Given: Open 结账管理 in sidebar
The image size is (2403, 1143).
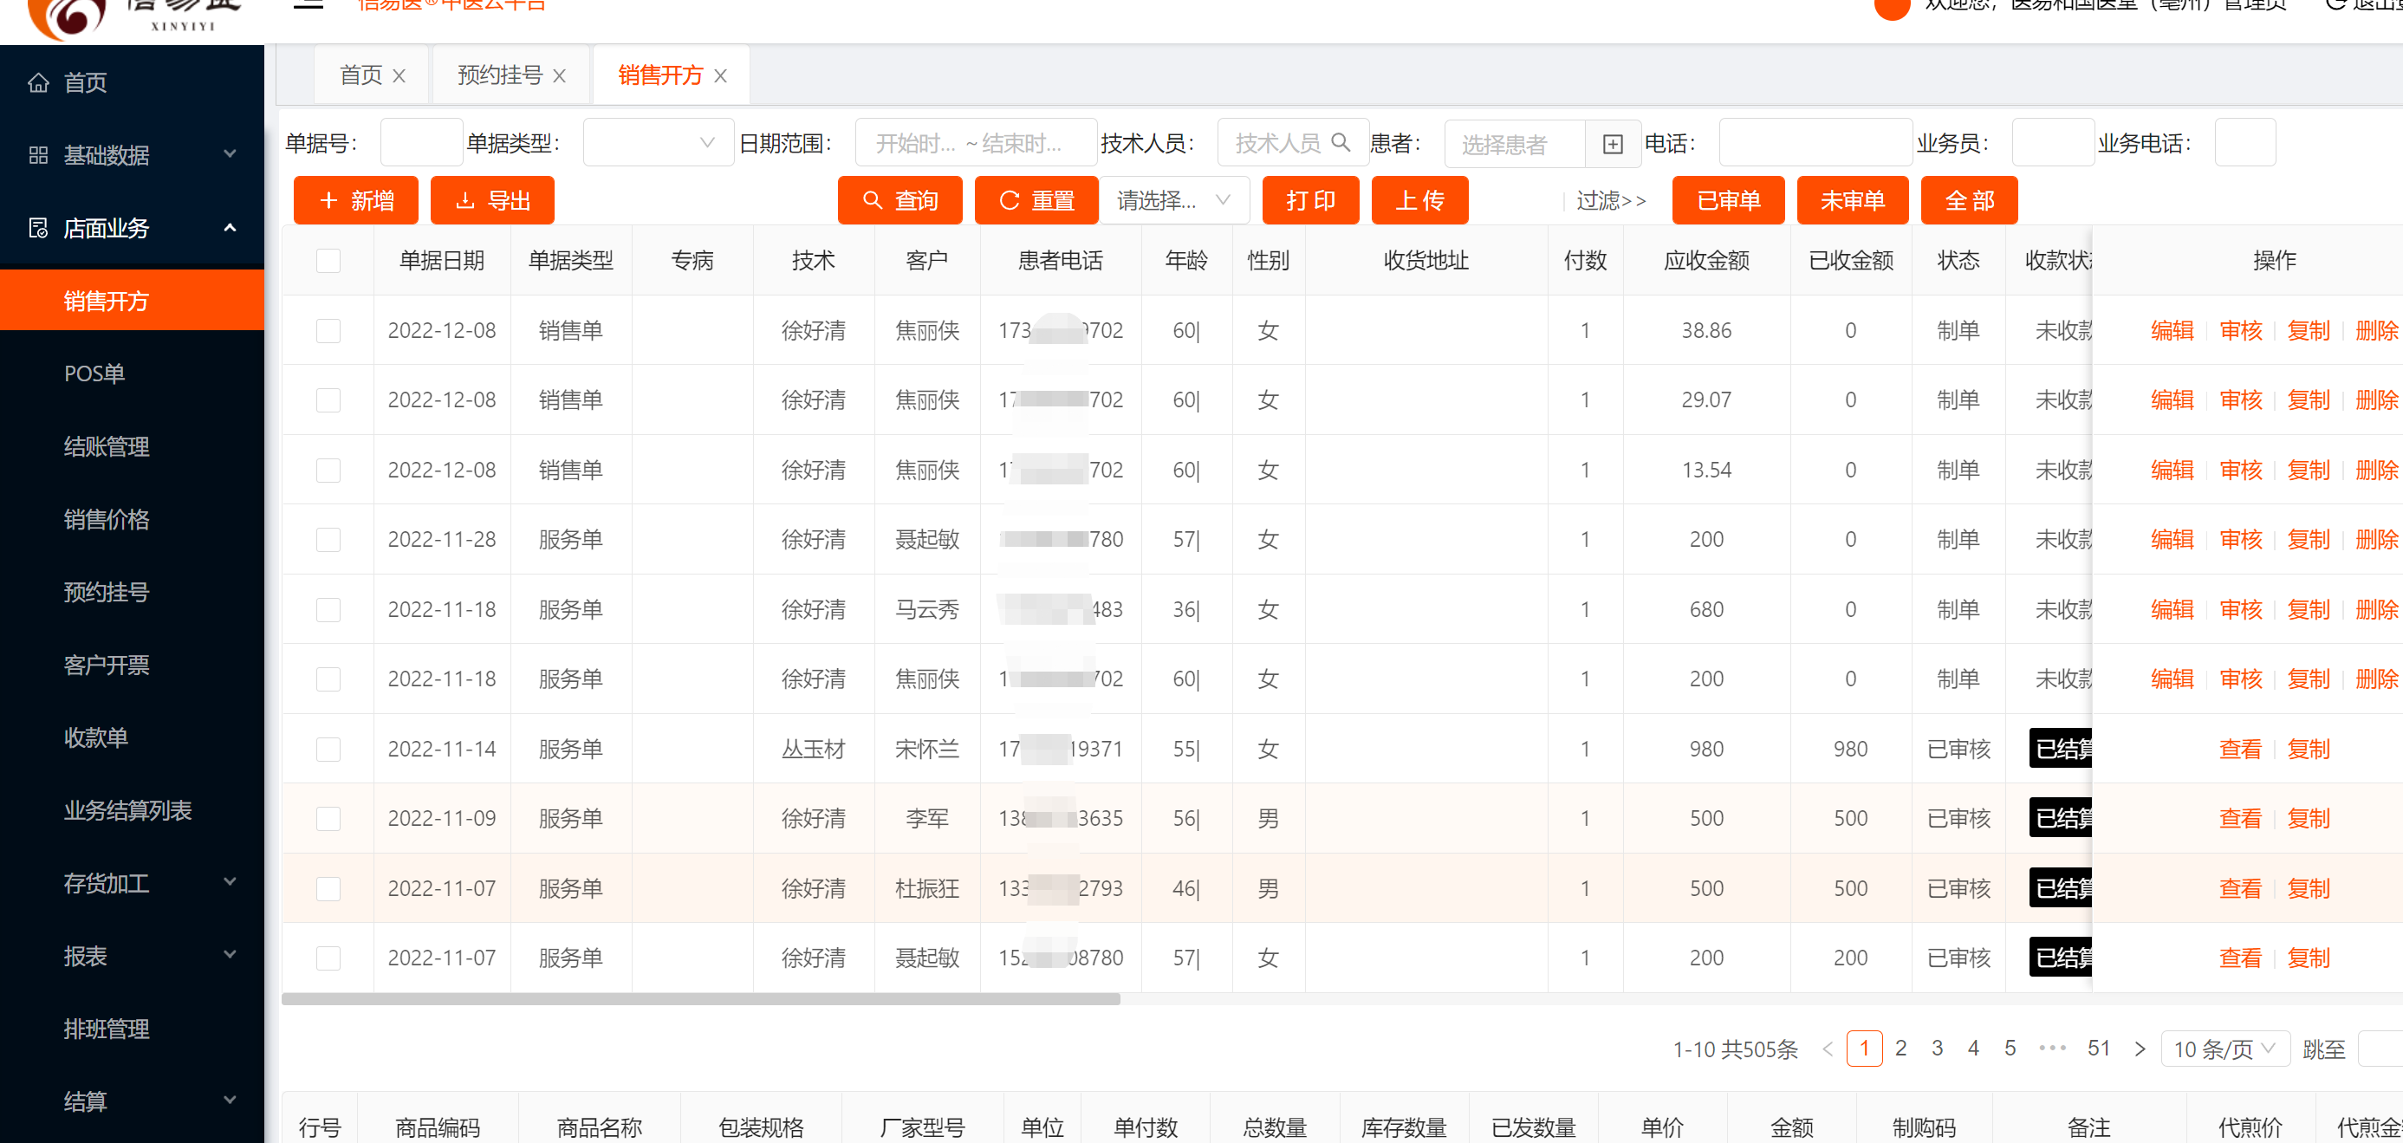Looking at the screenshot, I should [107, 446].
